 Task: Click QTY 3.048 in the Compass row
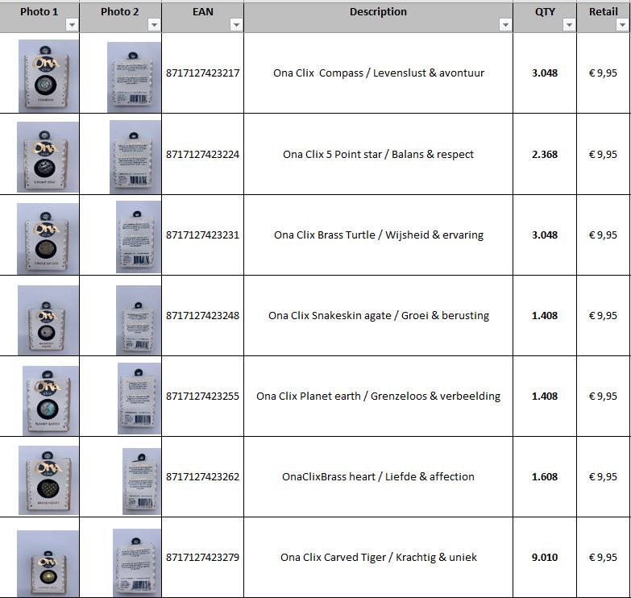pos(545,73)
